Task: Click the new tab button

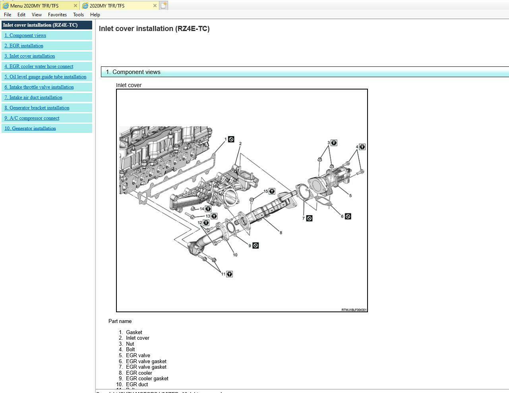Action: [163, 6]
